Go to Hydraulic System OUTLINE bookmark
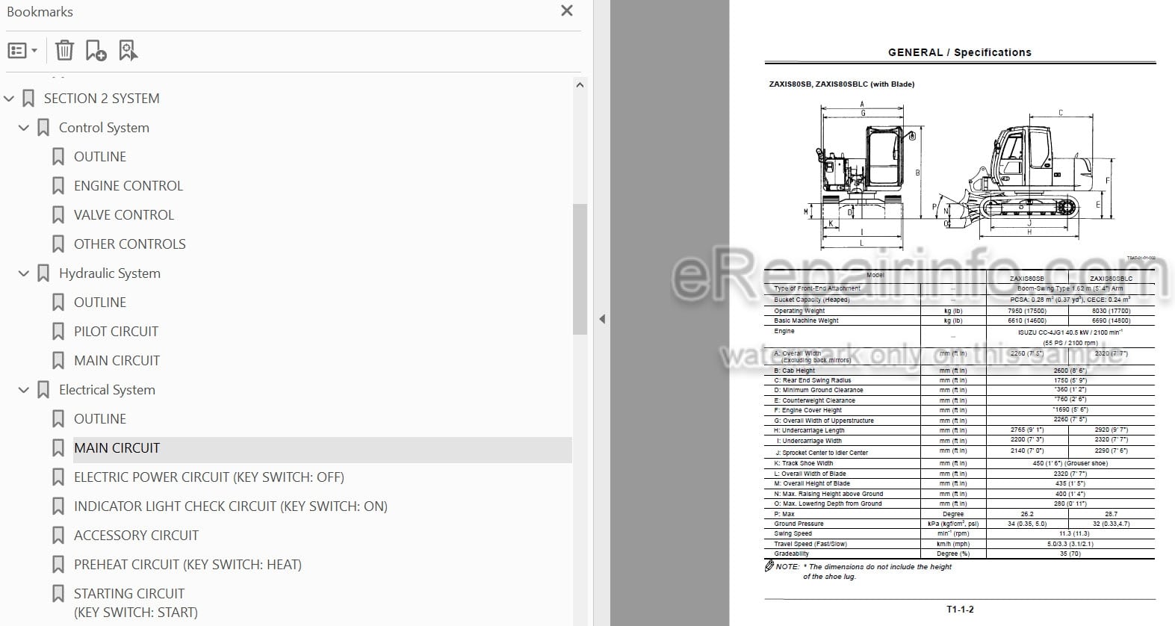The height and width of the screenshot is (626, 1175). tap(100, 303)
